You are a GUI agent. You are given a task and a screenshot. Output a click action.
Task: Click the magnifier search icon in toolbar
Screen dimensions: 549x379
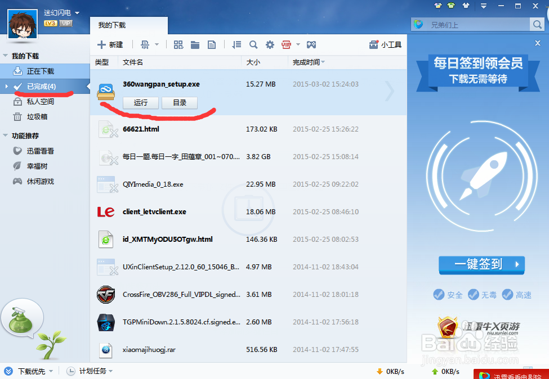pos(253,45)
